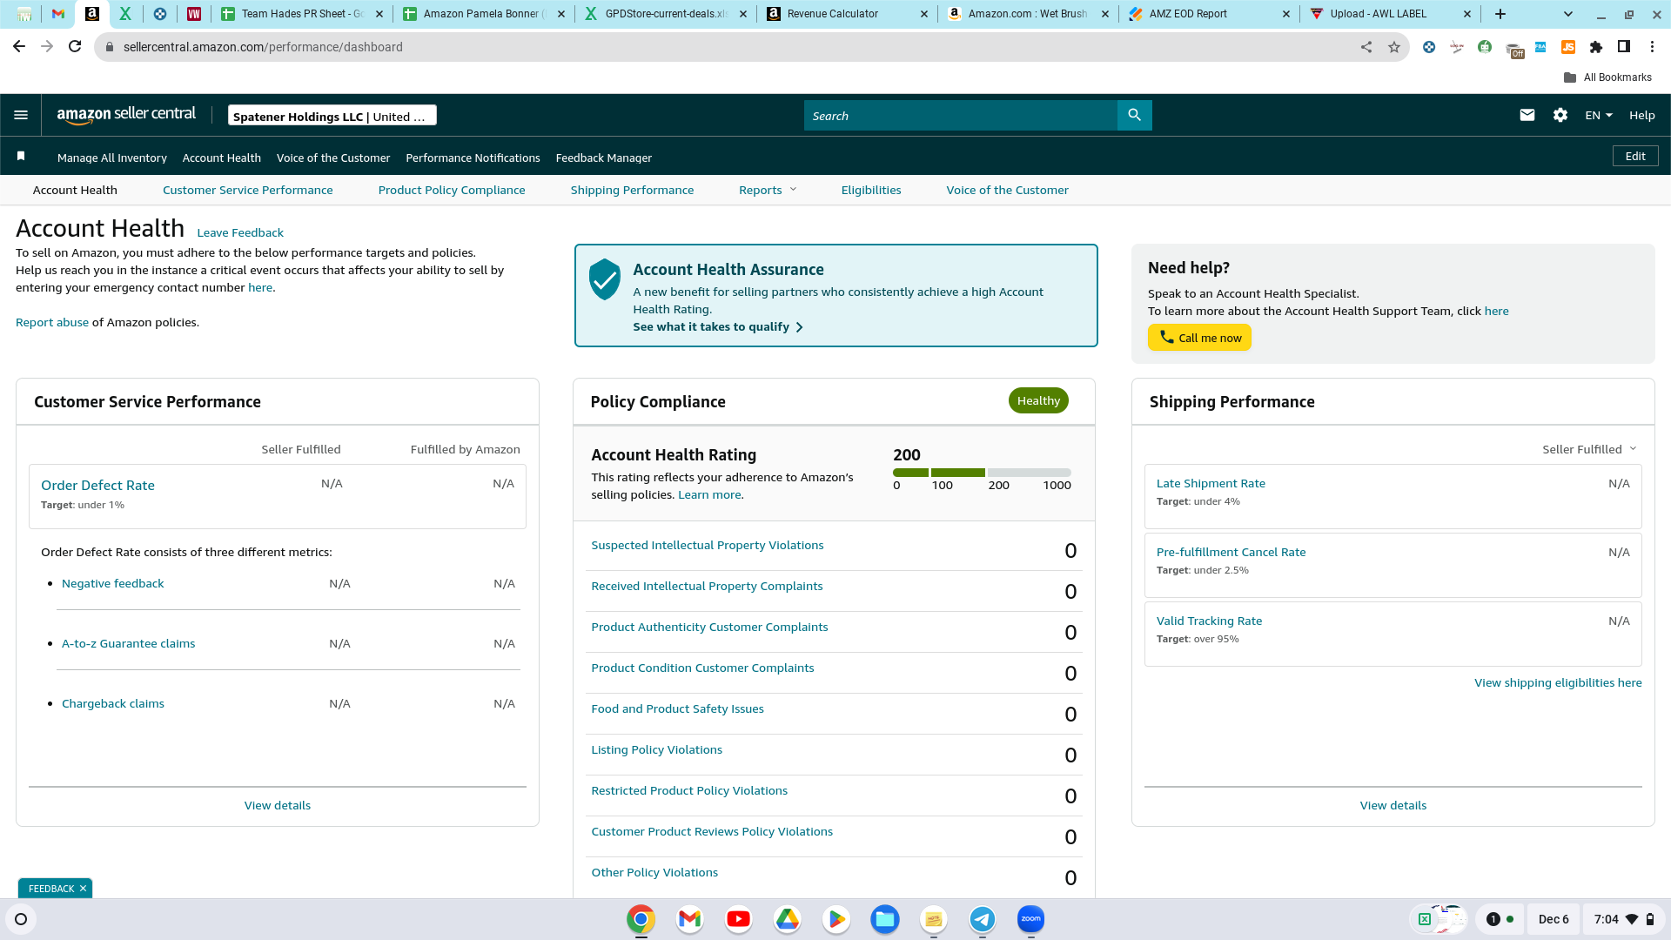
Task: Open the Files app from the shelf
Action: tap(884, 919)
